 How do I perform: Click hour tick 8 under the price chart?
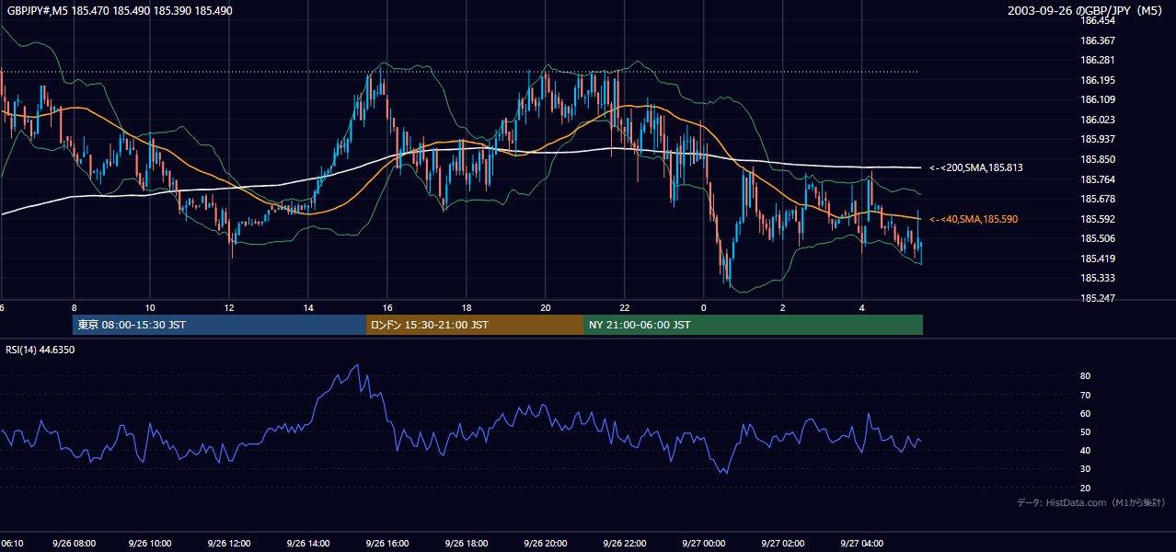click(74, 307)
